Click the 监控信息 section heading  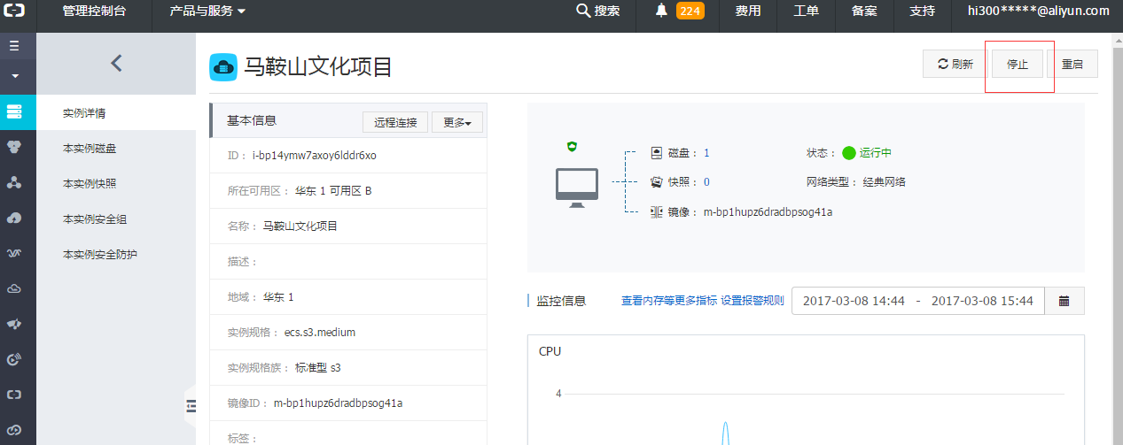[x=561, y=301]
